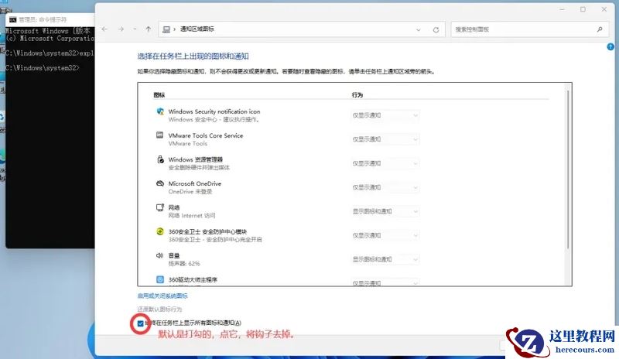Click the Windows Security notification icon
Viewport: 619px width, 359px height.
pos(160,111)
